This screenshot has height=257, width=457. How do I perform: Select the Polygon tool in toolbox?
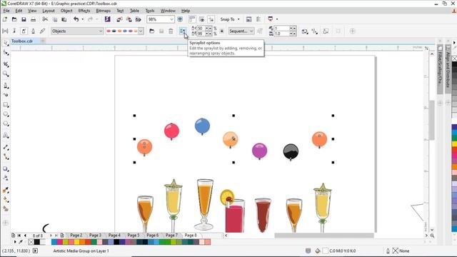6,124
